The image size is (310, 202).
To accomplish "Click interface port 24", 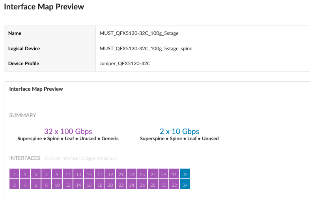I will coord(131,185).
